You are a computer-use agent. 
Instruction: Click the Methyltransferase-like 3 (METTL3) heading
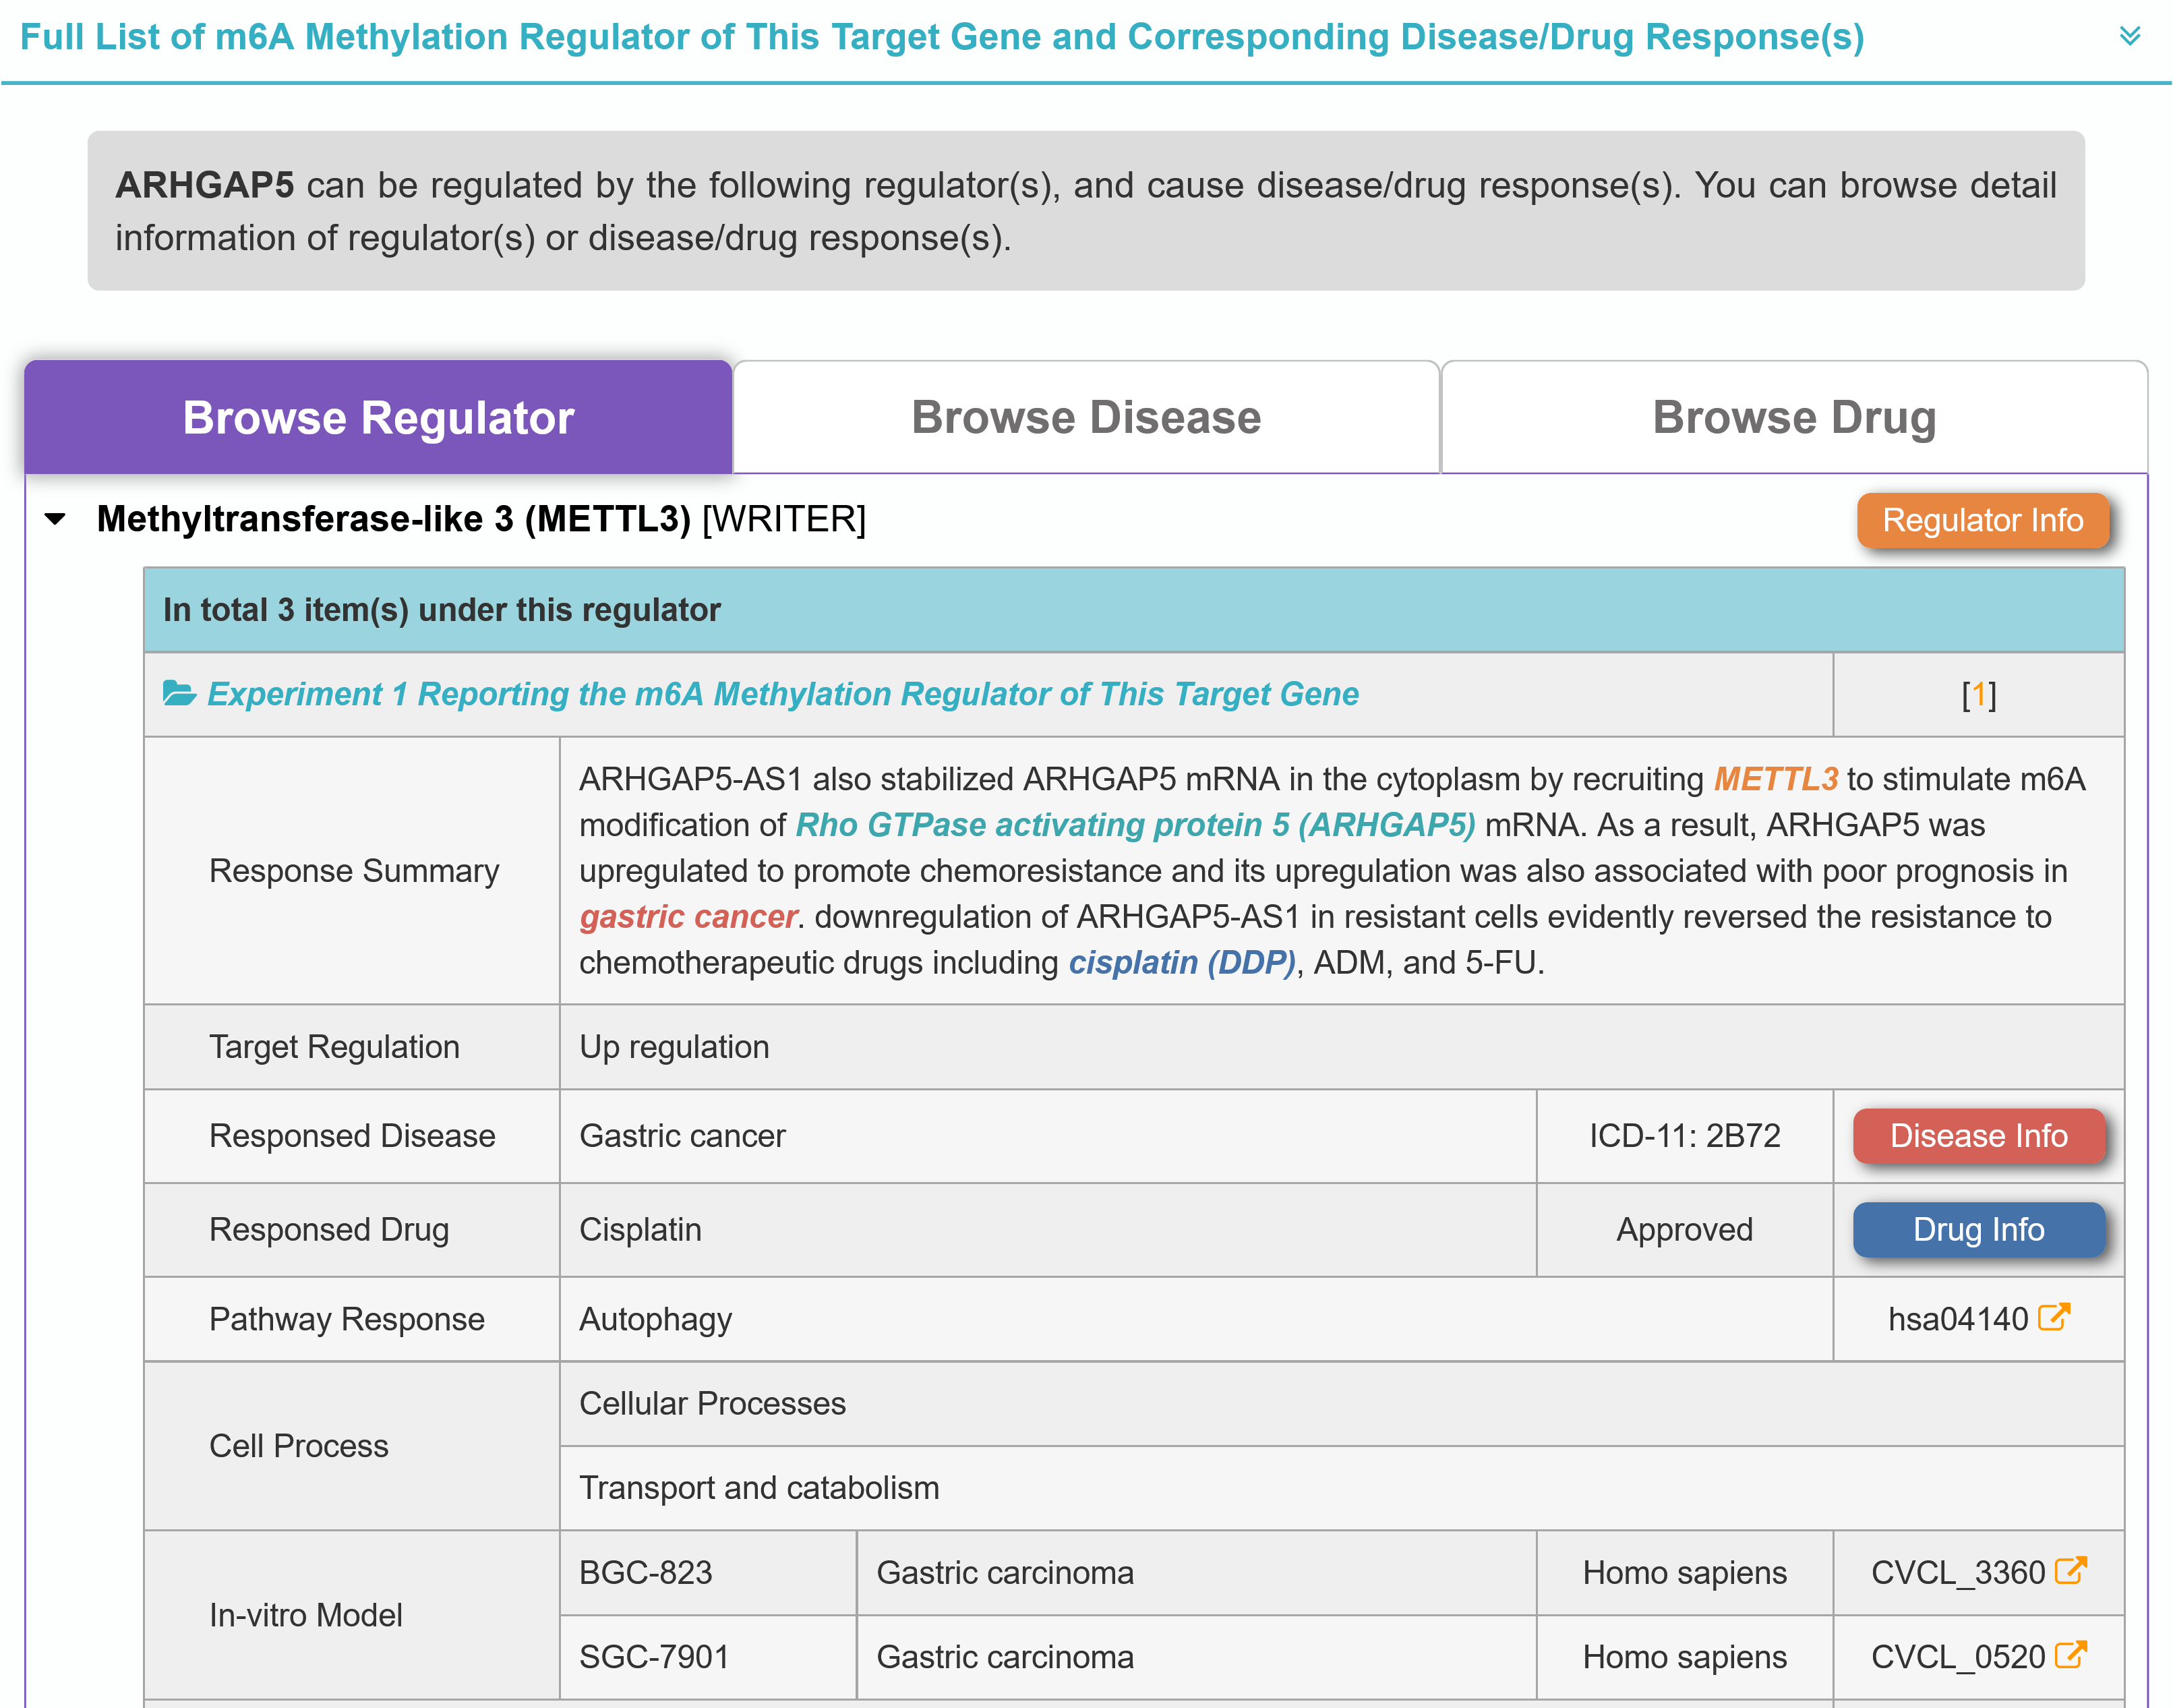coord(393,519)
